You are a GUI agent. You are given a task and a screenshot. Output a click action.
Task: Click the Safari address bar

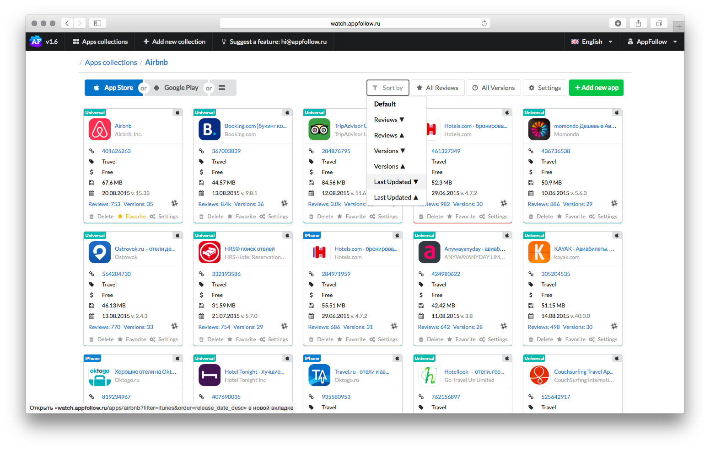click(355, 23)
